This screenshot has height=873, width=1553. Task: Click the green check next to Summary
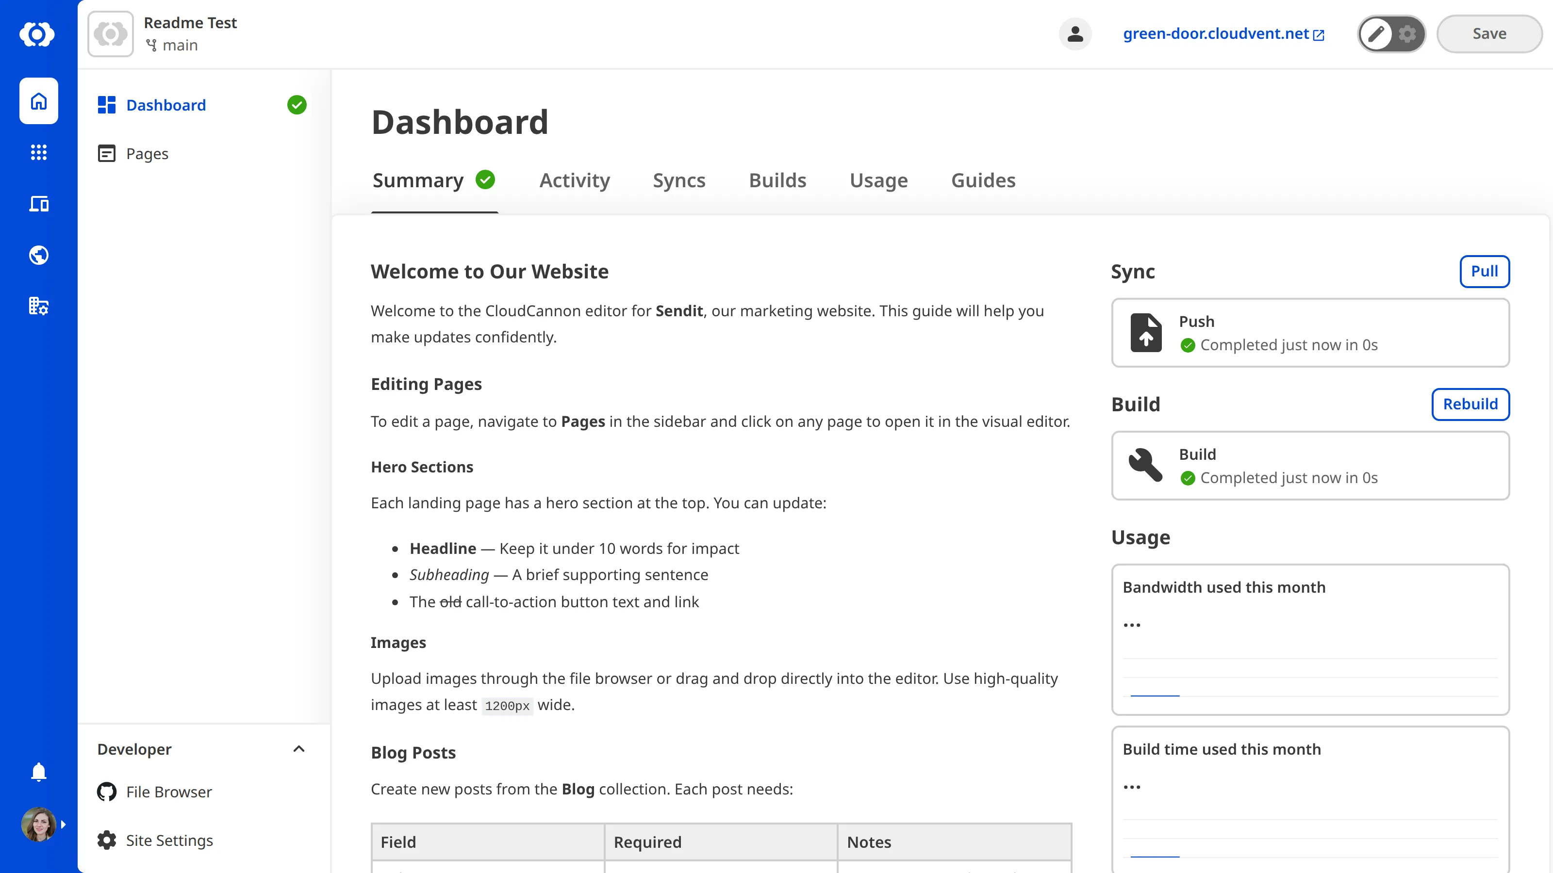[485, 179]
